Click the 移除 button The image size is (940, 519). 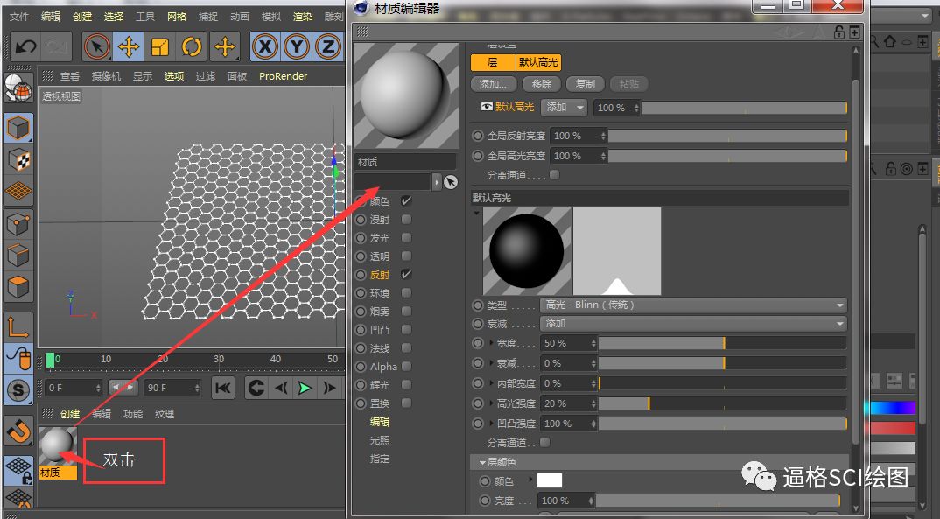[x=542, y=84]
